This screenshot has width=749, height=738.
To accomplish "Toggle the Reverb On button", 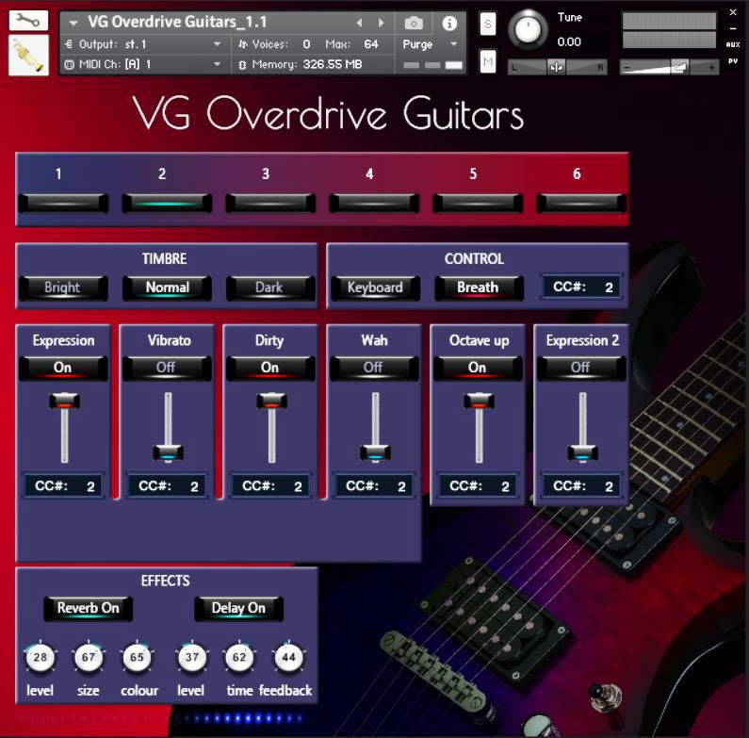I will pos(89,609).
